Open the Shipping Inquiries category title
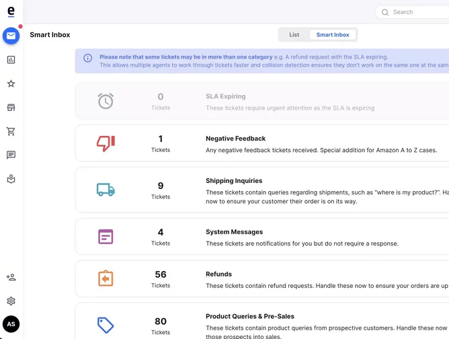This screenshot has height=339, width=449. pos(234,180)
